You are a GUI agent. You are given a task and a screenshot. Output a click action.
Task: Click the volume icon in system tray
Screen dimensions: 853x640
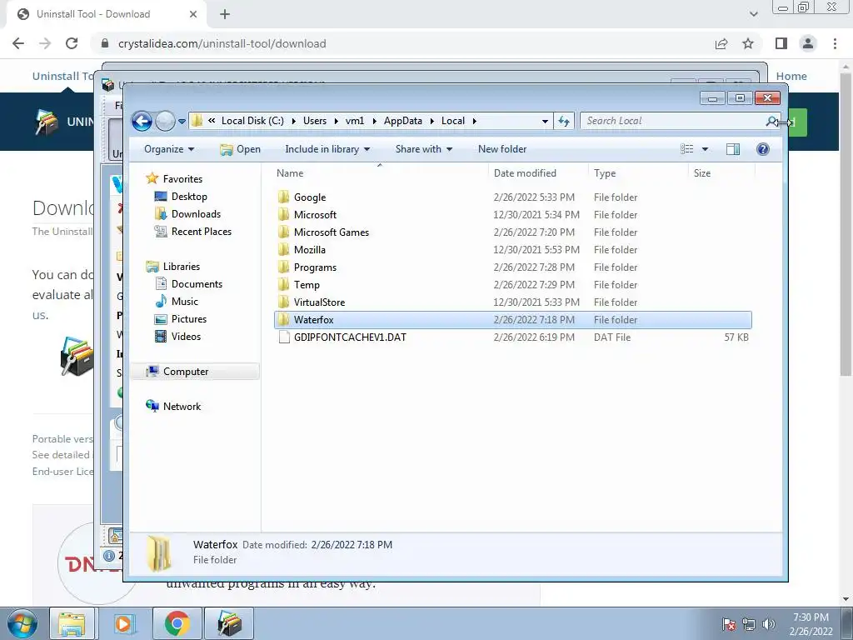coord(769,624)
